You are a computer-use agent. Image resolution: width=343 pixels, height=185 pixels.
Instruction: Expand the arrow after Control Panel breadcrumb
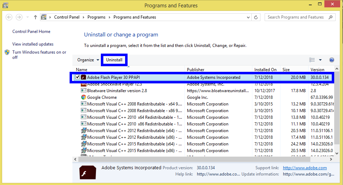(x=84, y=17)
